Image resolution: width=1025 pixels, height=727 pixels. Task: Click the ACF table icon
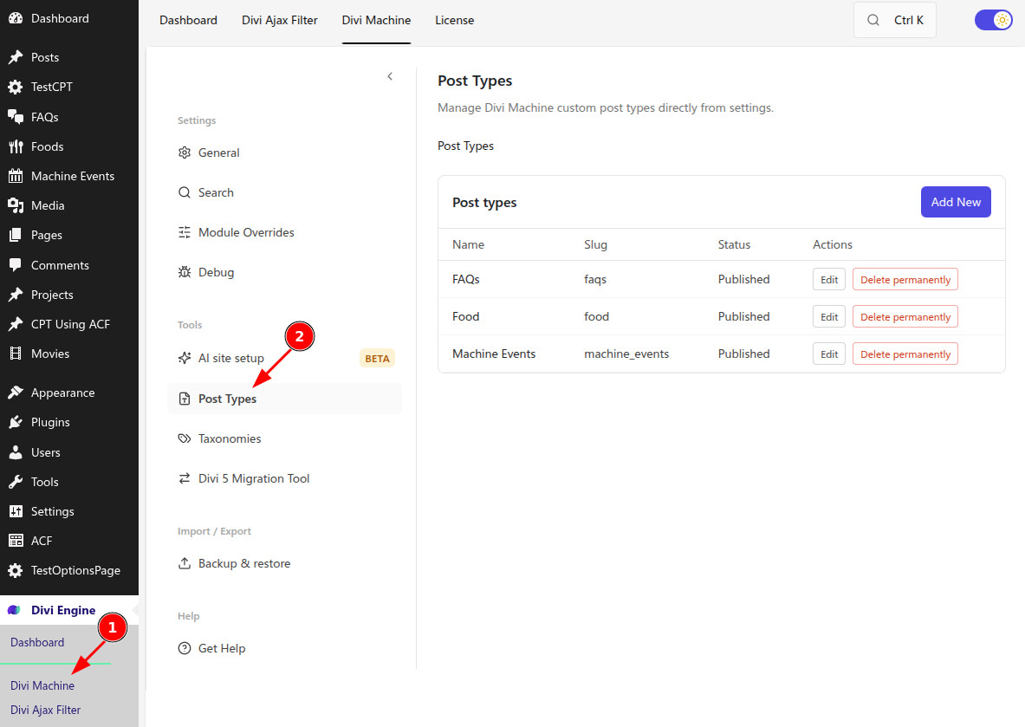pyautogui.click(x=15, y=541)
